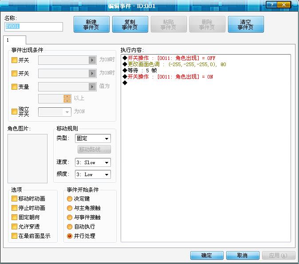This screenshot has height=264, width=299.
Task: Click the variable value spinner arrows
Action: [67, 99]
